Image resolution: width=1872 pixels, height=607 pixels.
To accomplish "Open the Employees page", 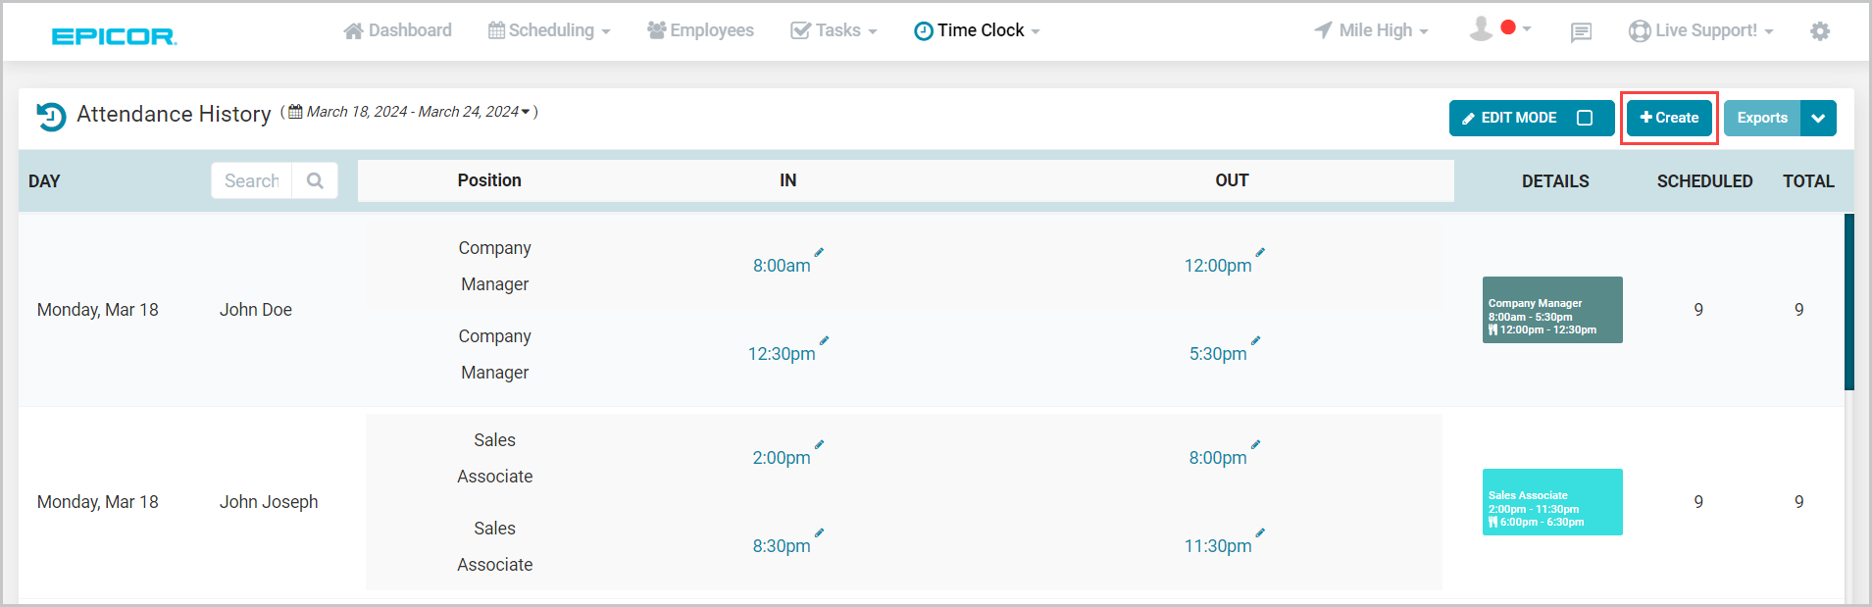I will coord(701,30).
